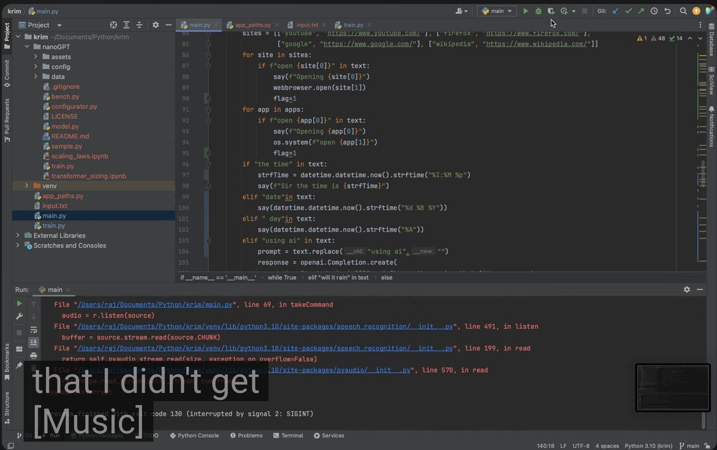This screenshot has width=717, height=450.
Task: Jump to previous highlighted error arrow
Action: (x=690, y=38)
